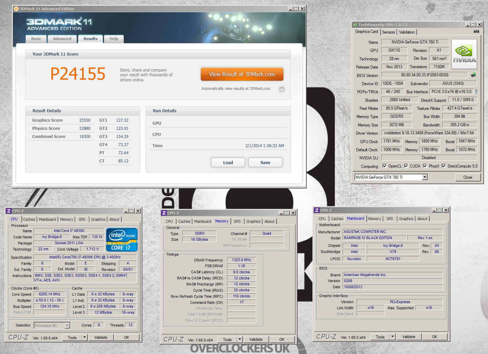Toggle the DirectCompute 5.0 checkbox
488x354 pixels.
444,166
